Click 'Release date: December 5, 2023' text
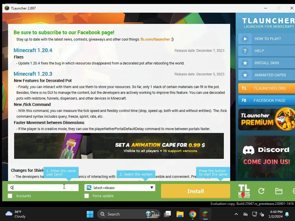Image resolution: width=295 pixels, height=221 pixels. (x=200, y=74)
